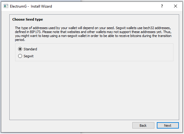Click the "Segwit" option label text

[28, 56]
